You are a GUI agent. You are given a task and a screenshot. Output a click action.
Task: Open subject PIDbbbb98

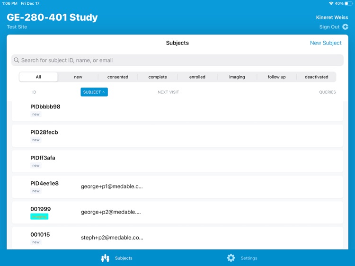click(177, 110)
